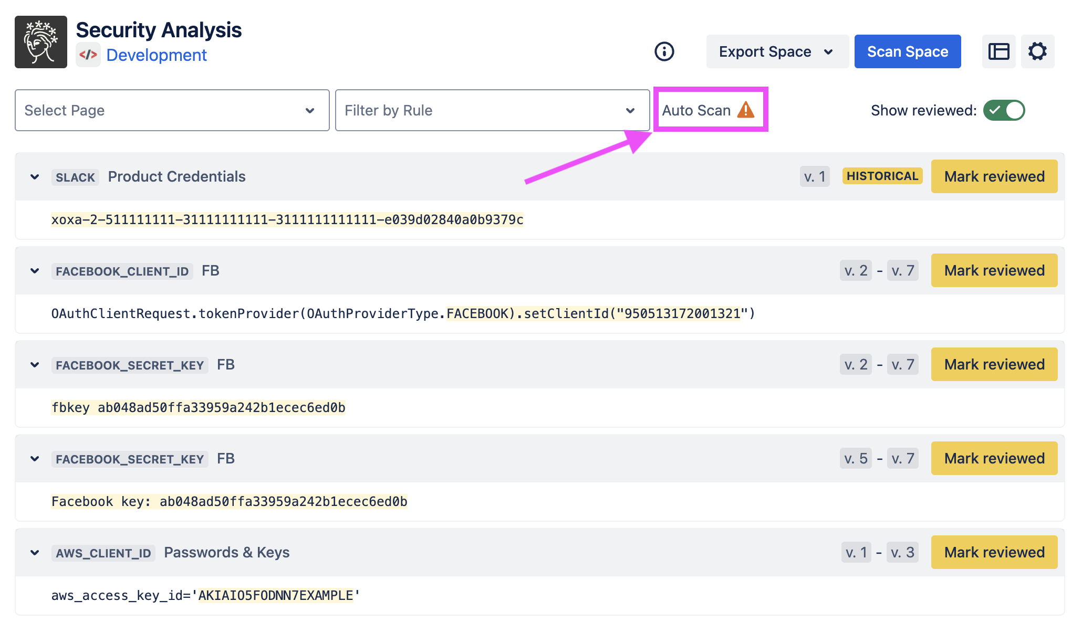
Task: Open the Filter by Rule dropdown
Action: click(492, 110)
